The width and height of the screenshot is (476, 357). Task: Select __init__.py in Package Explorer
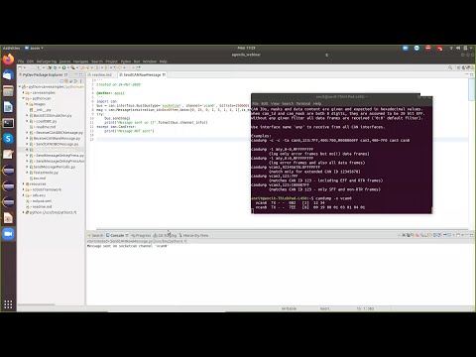41,110
